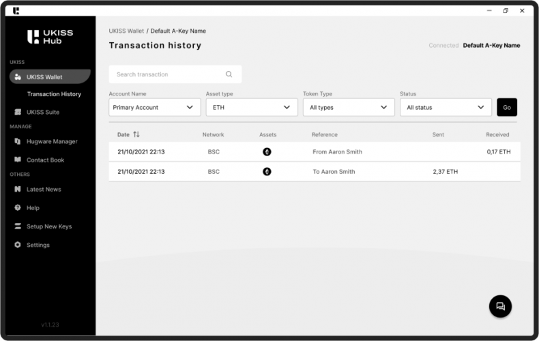Select UKISS Wallet in the sidebar
Viewport: 539px width, 341px height.
50,76
